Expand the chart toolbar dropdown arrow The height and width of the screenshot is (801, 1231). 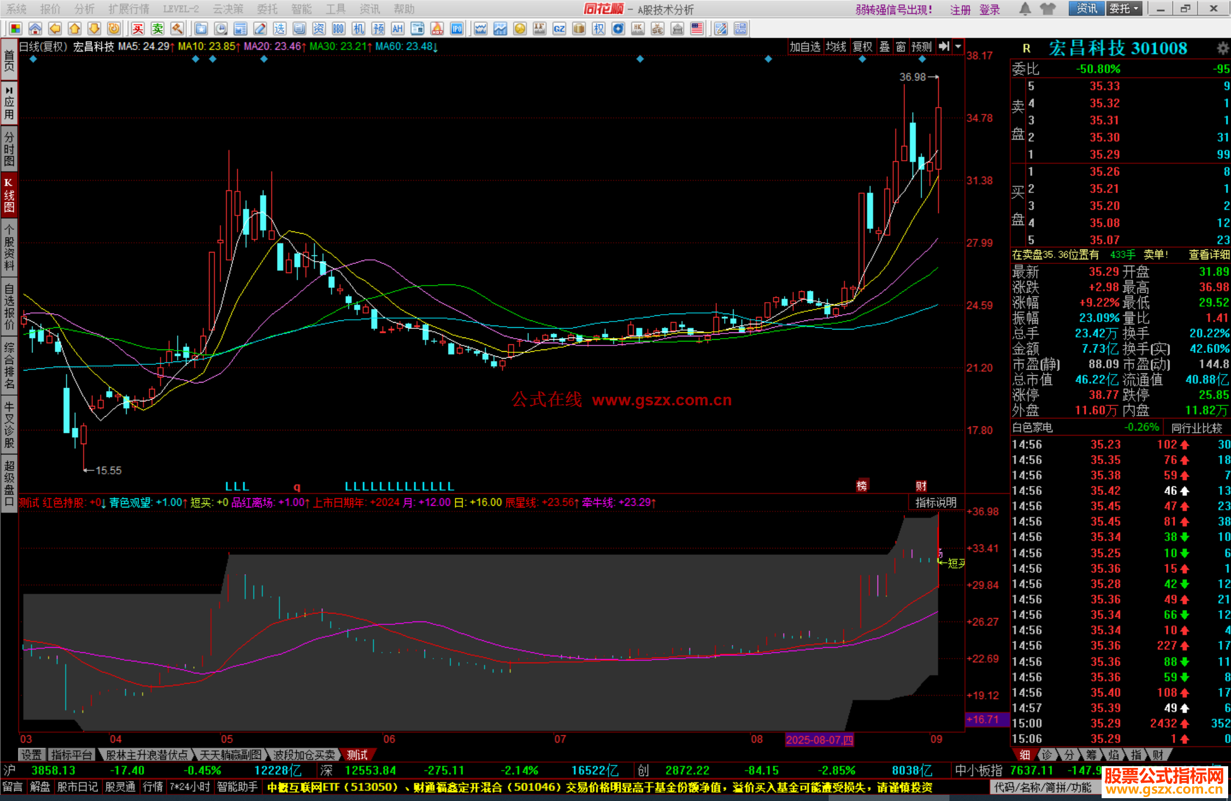[959, 47]
